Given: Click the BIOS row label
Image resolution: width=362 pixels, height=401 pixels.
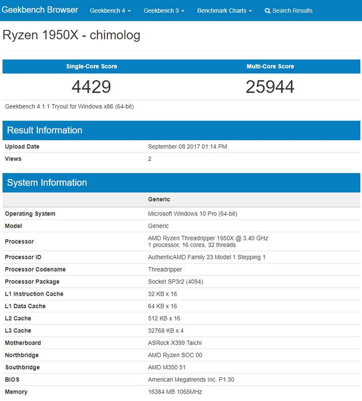Looking at the screenshot, I should click(x=12, y=380).
